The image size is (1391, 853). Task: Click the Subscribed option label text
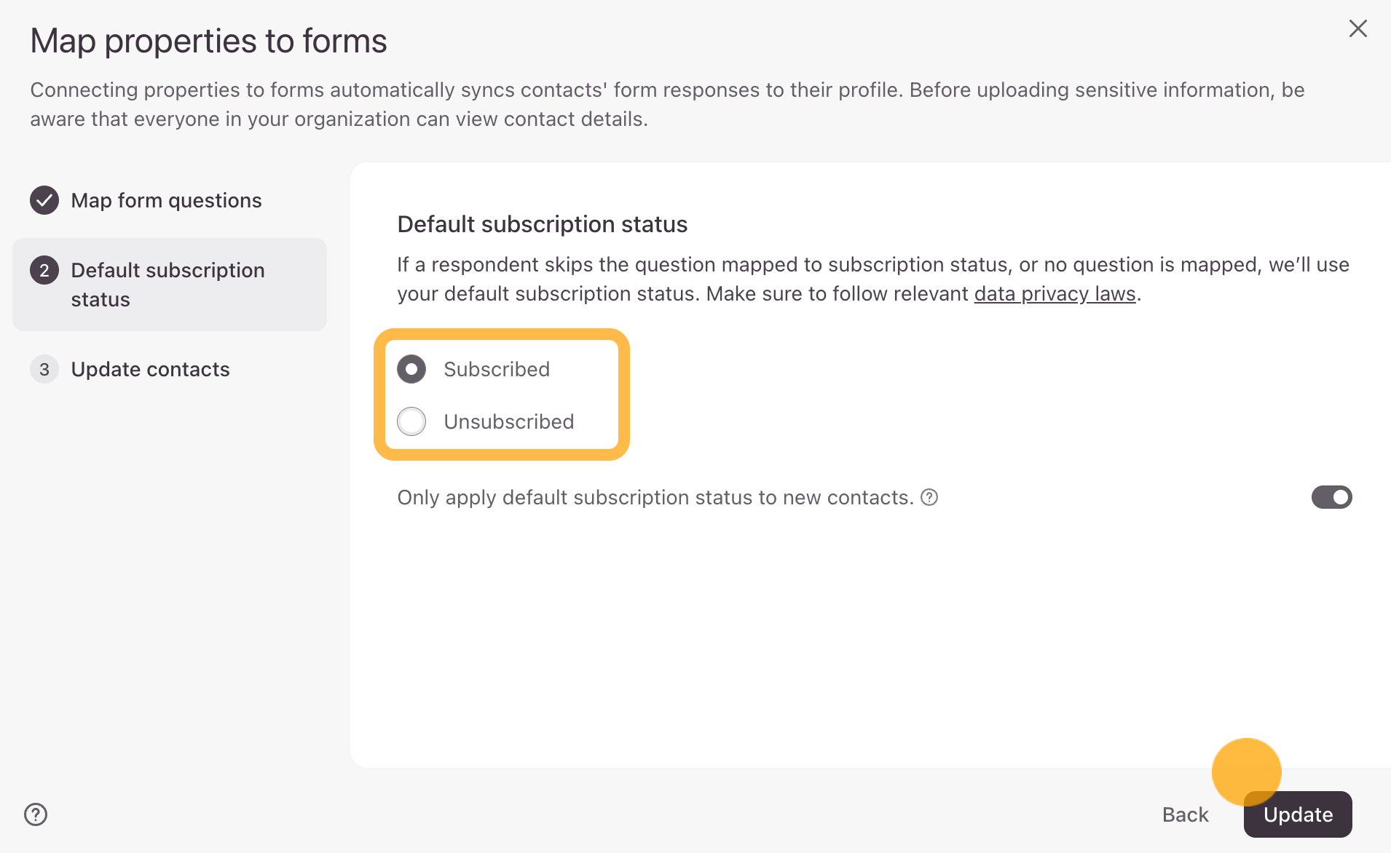[497, 369]
